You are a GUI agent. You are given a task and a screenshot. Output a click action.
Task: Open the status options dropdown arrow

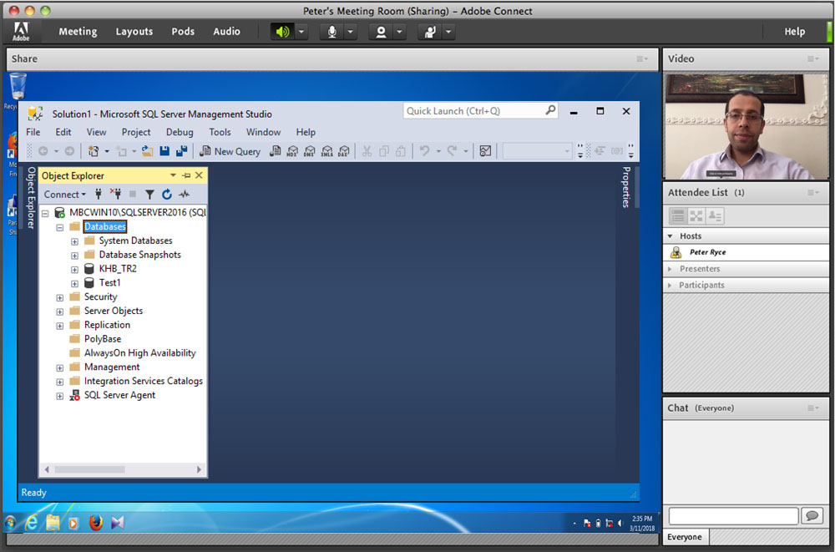(x=449, y=32)
